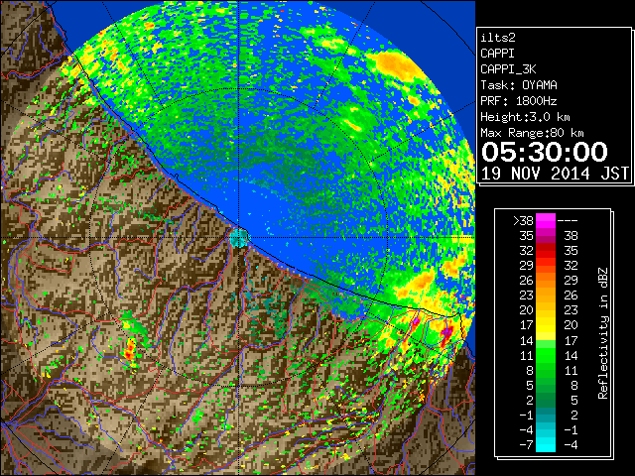Click the "Reflectivity in dBZ" vertical axis label
Image resolution: width=635 pixels, height=476 pixels.
(x=603, y=333)
